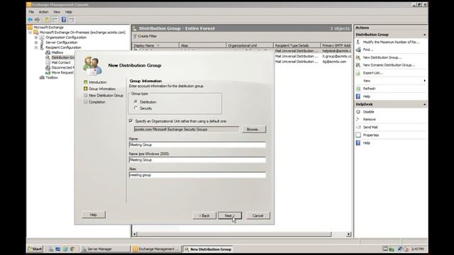
Task: Open the View submenu arrow in Actions
Action: tap(424, 81)
